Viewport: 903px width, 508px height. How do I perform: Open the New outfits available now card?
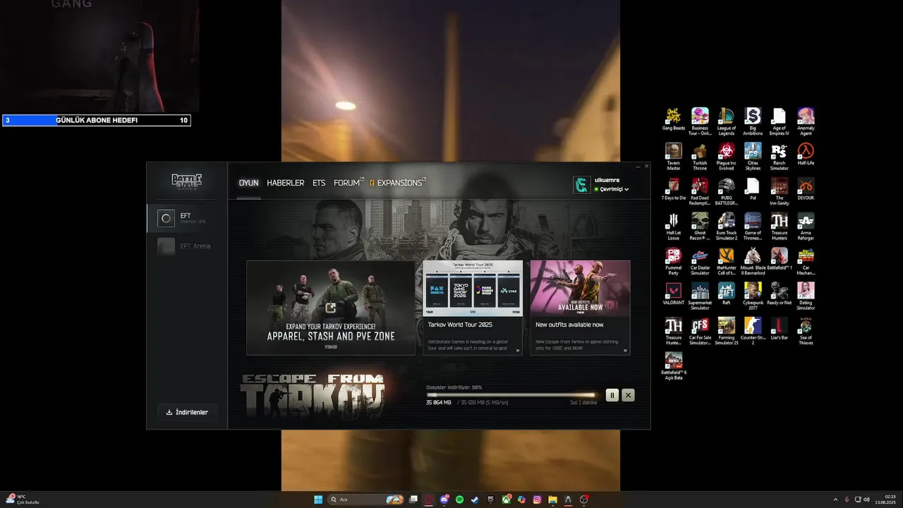point(580,308)
